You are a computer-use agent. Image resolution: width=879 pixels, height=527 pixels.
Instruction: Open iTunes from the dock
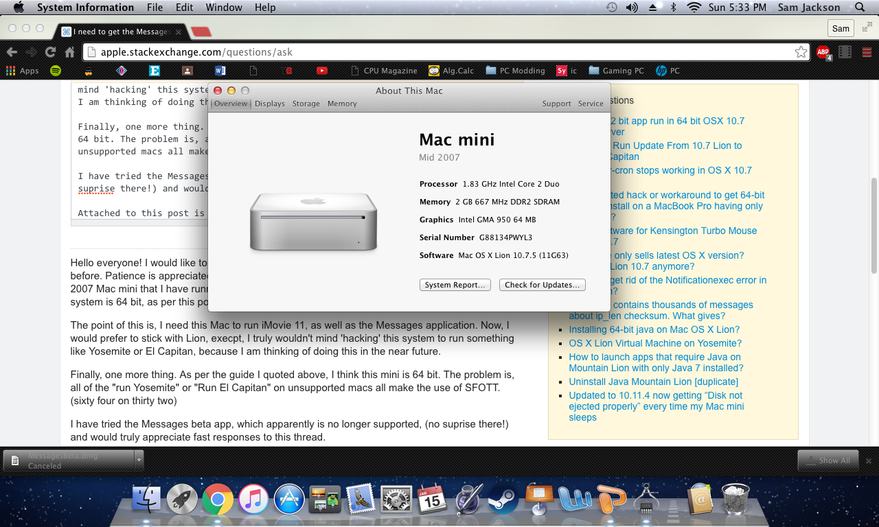pyautogui.click(x=253, y=499)
